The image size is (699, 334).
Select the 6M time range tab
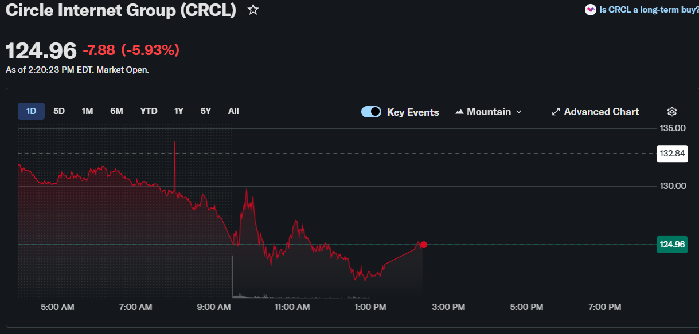point(116,111)
